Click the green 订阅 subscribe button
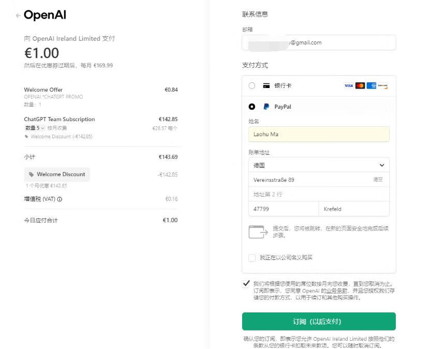The height and width of the screenshot is (349, 430). coord(319,322)
